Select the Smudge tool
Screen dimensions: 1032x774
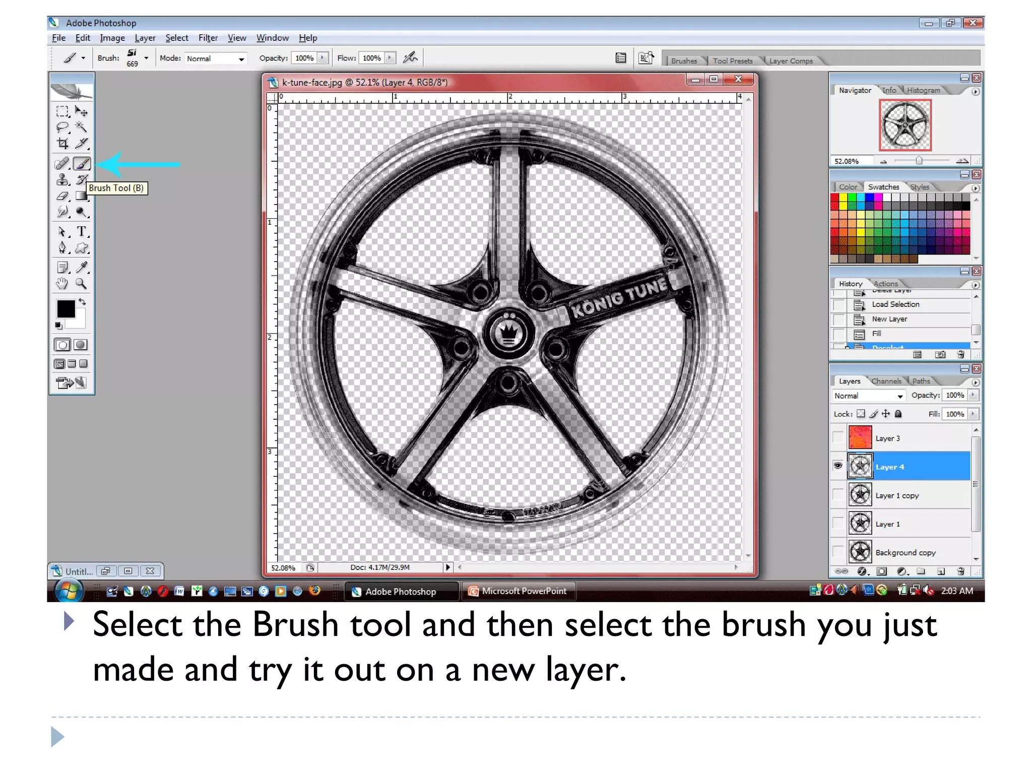[62, 212]
